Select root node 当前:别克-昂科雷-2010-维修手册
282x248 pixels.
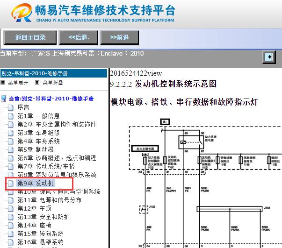(51, 99)
